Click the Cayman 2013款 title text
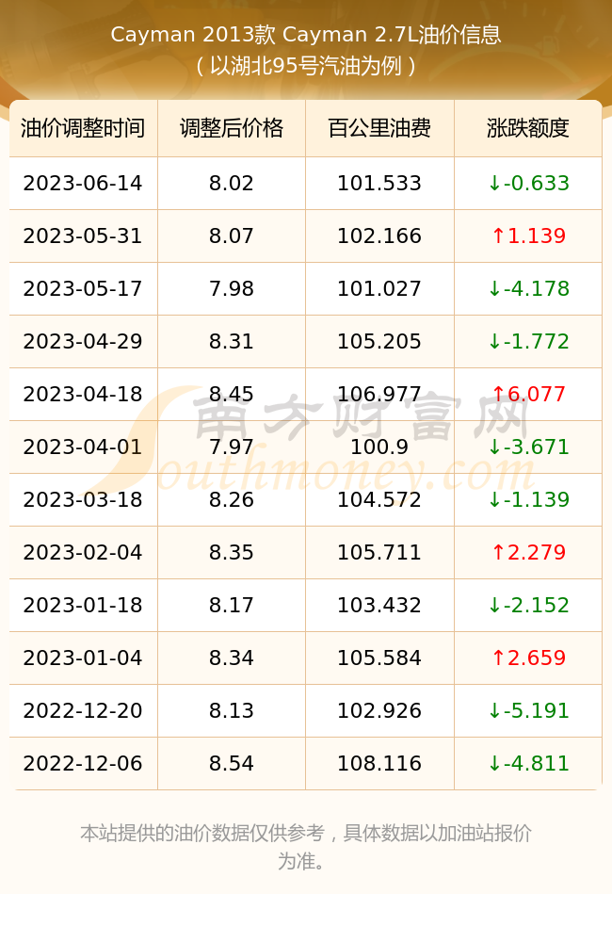Screen dimensions: 612x942 click(193, 34)
